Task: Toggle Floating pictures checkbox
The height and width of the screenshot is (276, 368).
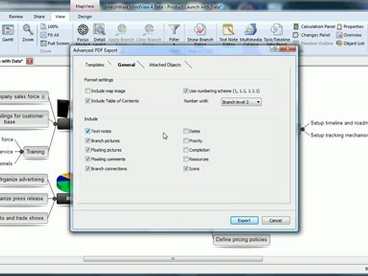Action: 88,150
